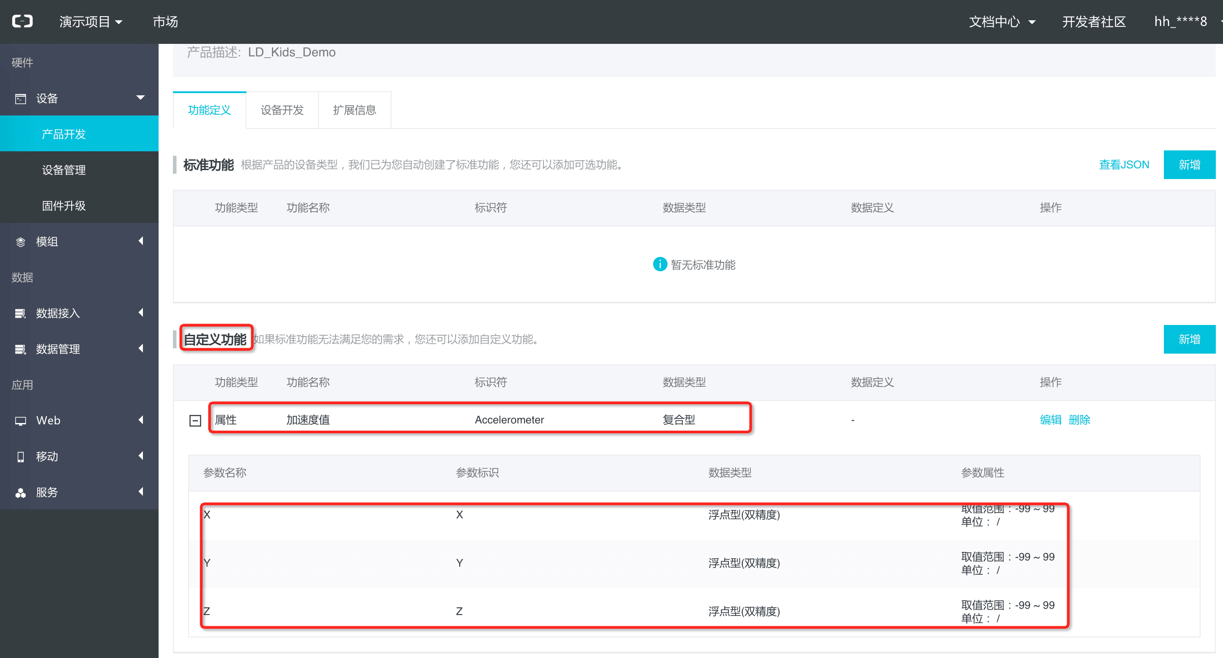This screenshot has width=1223, height=658.
Task: Click the 模组 layers icon
Action: point(21,242)
